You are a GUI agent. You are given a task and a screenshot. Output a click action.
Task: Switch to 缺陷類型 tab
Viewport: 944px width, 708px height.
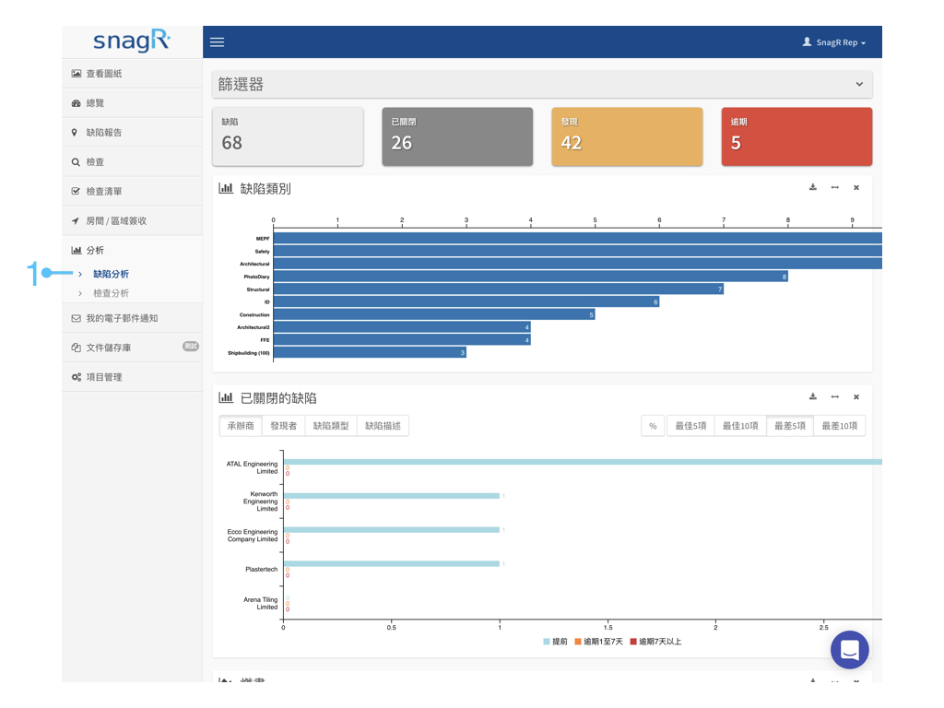coord(331,426)
